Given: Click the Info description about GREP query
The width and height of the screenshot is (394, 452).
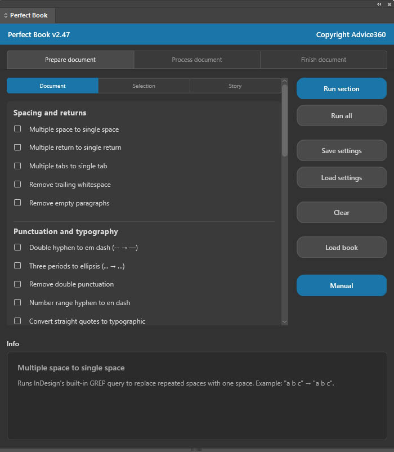Looking at the screenshot, I should (x=176, y=383).
